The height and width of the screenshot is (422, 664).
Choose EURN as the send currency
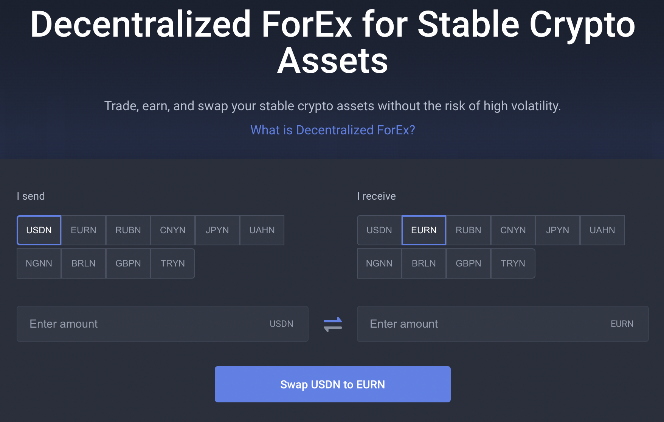point(84,230)
